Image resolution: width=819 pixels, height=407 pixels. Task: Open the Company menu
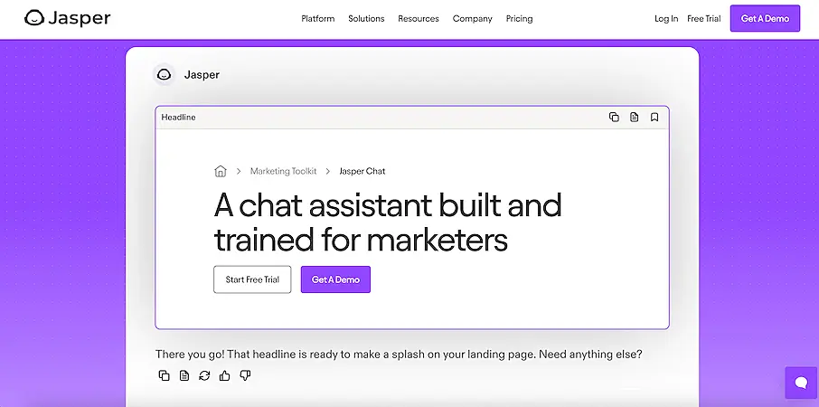pos(472,19)
